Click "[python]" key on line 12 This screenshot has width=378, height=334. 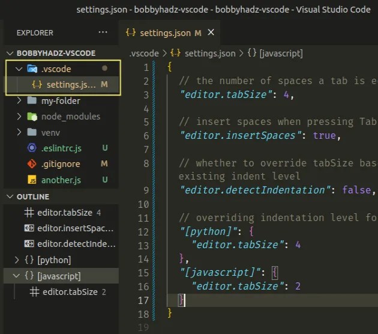click(209, 232)
